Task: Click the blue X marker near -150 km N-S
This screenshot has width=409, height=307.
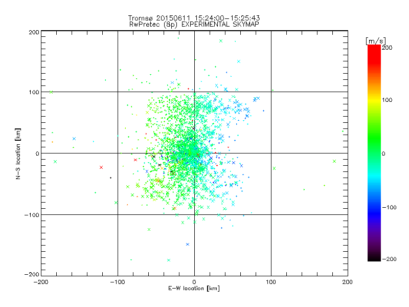Action: coord(188,245)
